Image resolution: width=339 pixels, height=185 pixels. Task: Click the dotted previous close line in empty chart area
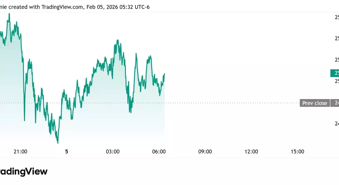tap(232, 103)
